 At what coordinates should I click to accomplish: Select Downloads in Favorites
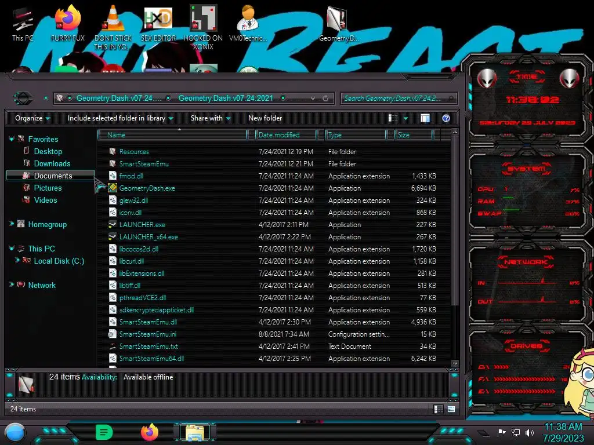(52, 163)
